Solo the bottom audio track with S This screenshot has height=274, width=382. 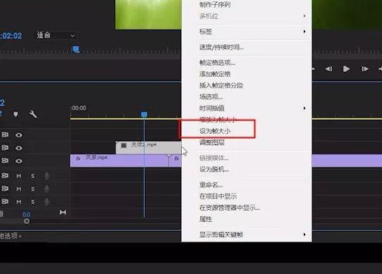pyautogui.click(x=33, y=202)
